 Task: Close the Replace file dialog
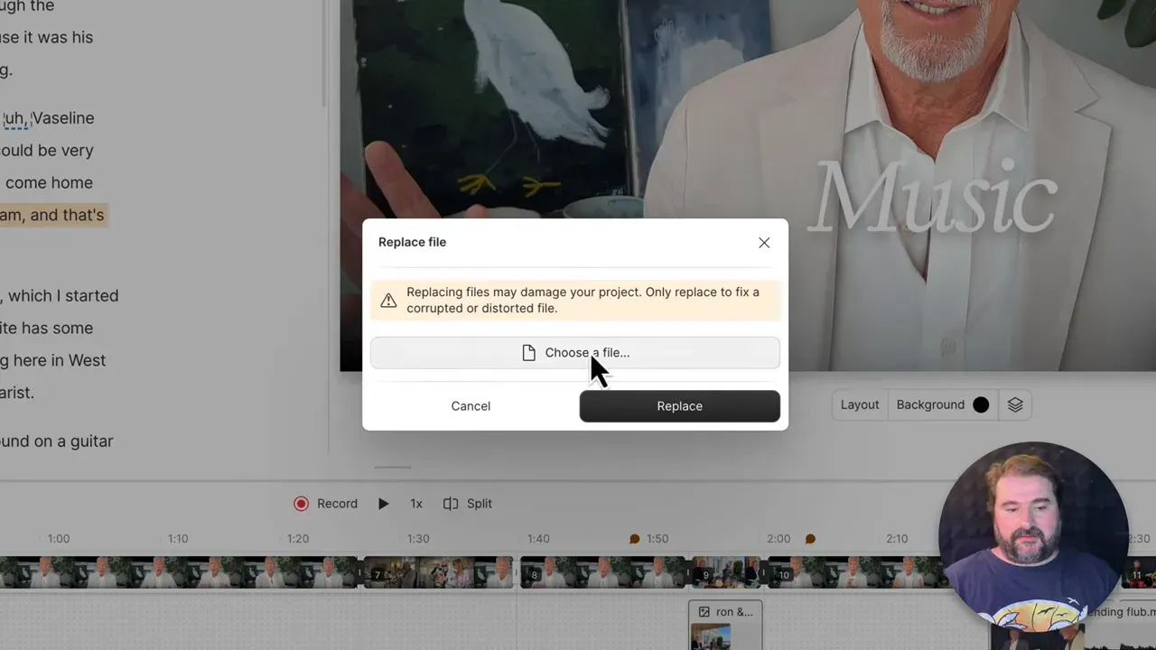coord(764,243)
